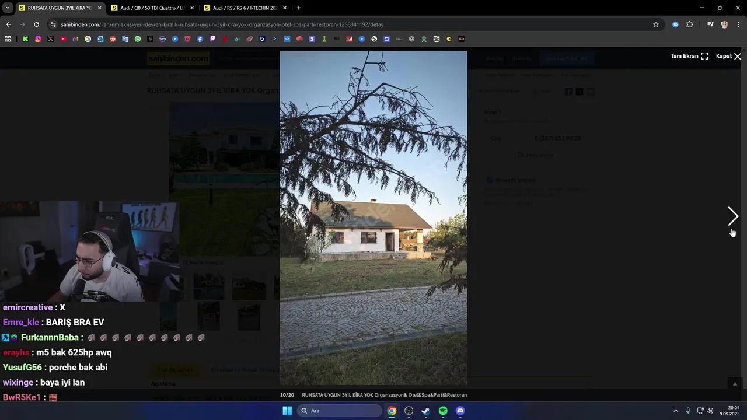This screenshot has width=747, height=420.
Task: Open the Outlook bookmark
Action: pos(100,39)
